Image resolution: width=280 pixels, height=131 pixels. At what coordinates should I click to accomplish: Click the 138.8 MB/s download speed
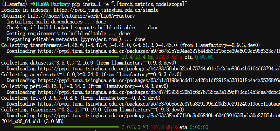coord(169,57)
